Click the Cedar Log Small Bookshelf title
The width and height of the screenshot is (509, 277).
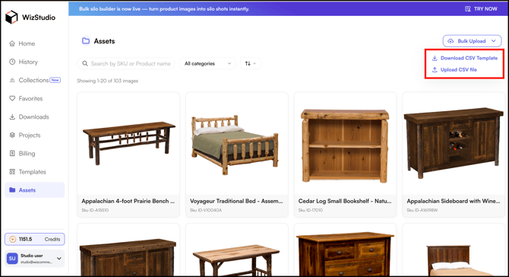345,201
